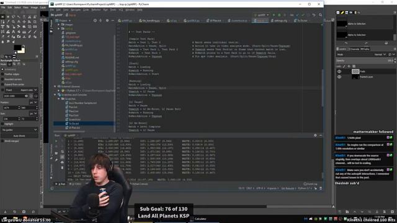397x223 pixels.
Task: Click PyCharm's Debug bug button
Action: [279, 15]
